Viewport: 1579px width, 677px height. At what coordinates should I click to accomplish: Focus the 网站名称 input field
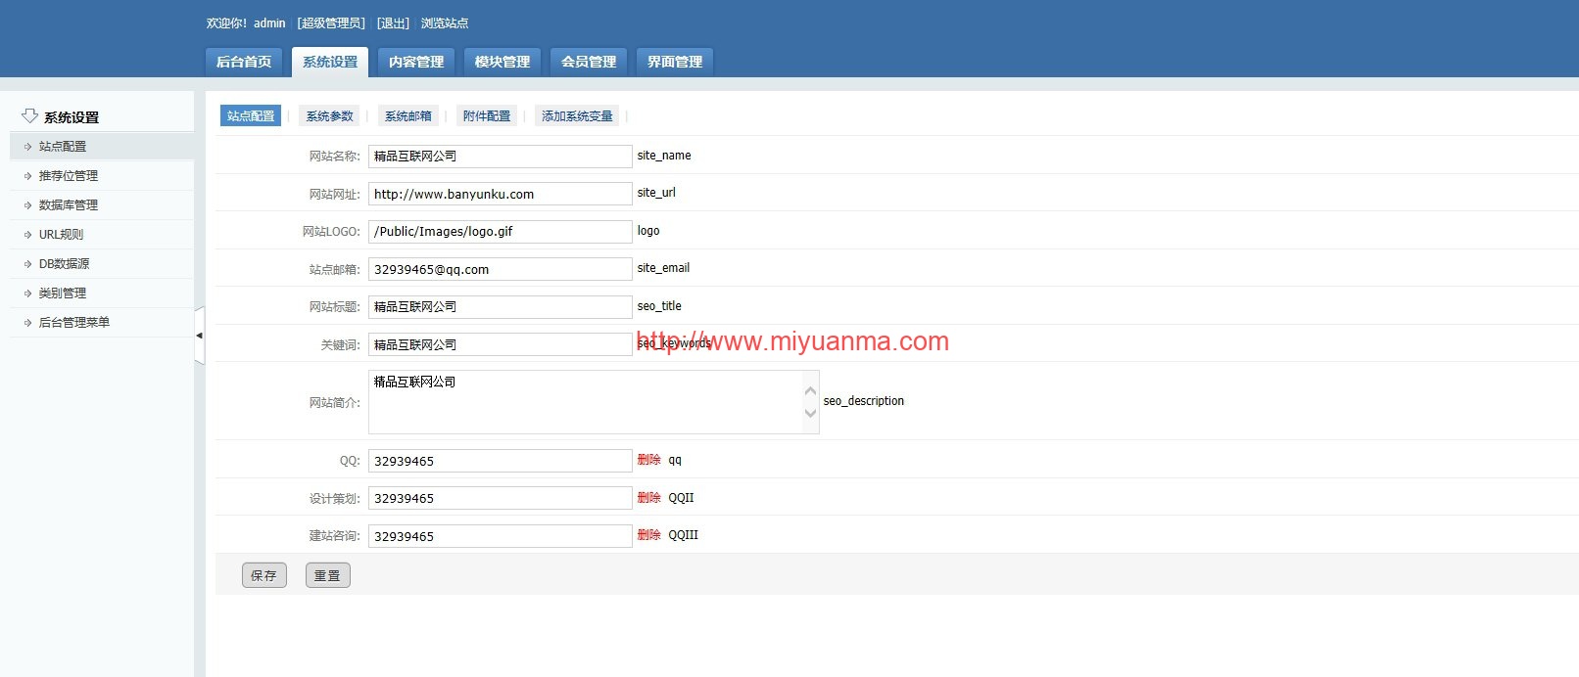coord(500,156)
